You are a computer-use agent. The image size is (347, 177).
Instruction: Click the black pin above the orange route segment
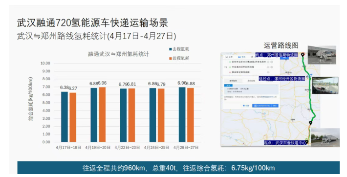310,123
